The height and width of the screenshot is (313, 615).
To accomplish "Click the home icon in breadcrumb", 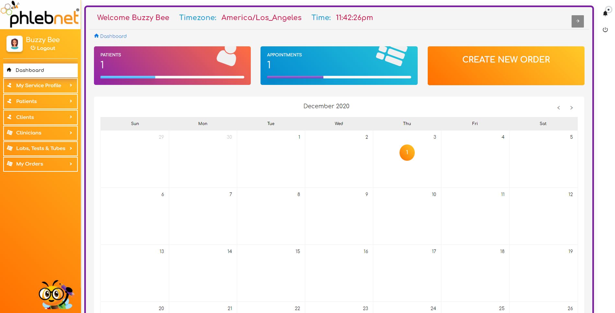I will click(96, 36).
